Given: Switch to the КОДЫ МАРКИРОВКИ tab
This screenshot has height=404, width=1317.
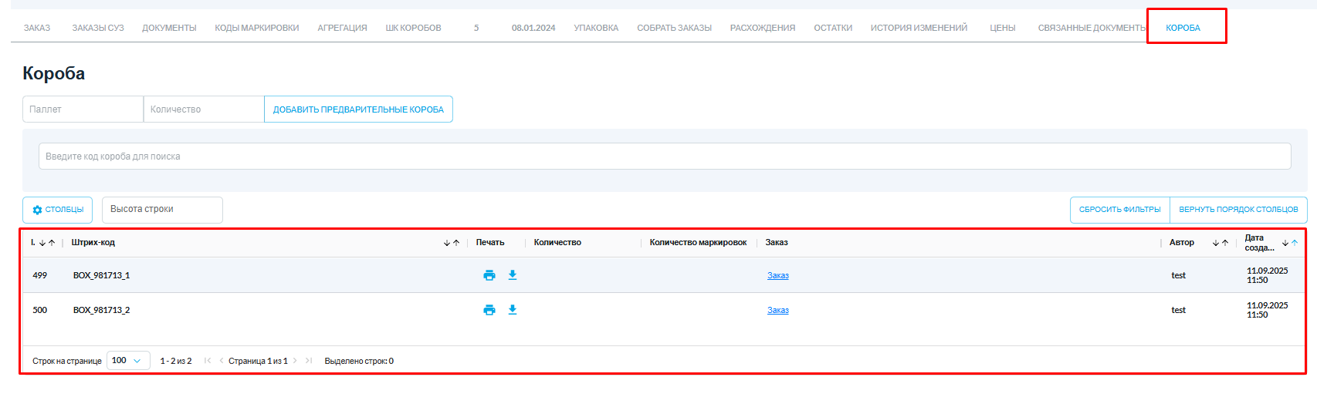Looking at the screenshot, I should coord(257,28).
